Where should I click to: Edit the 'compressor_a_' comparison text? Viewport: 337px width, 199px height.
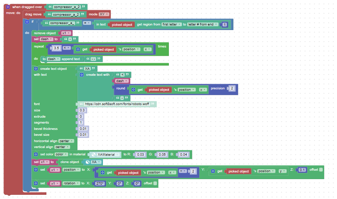62,23
